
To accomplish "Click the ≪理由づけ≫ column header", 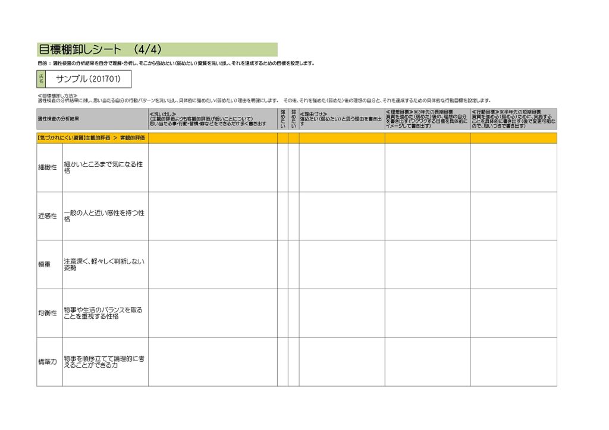I will point(342,119).
